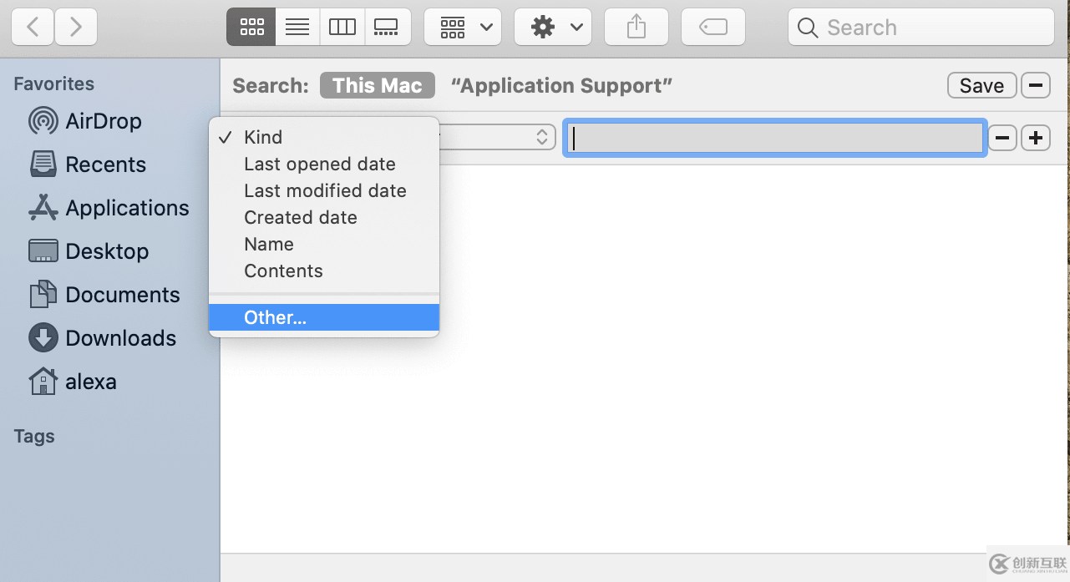Go back with the left arrow
Screen dimensions: 1070x582
33,28
